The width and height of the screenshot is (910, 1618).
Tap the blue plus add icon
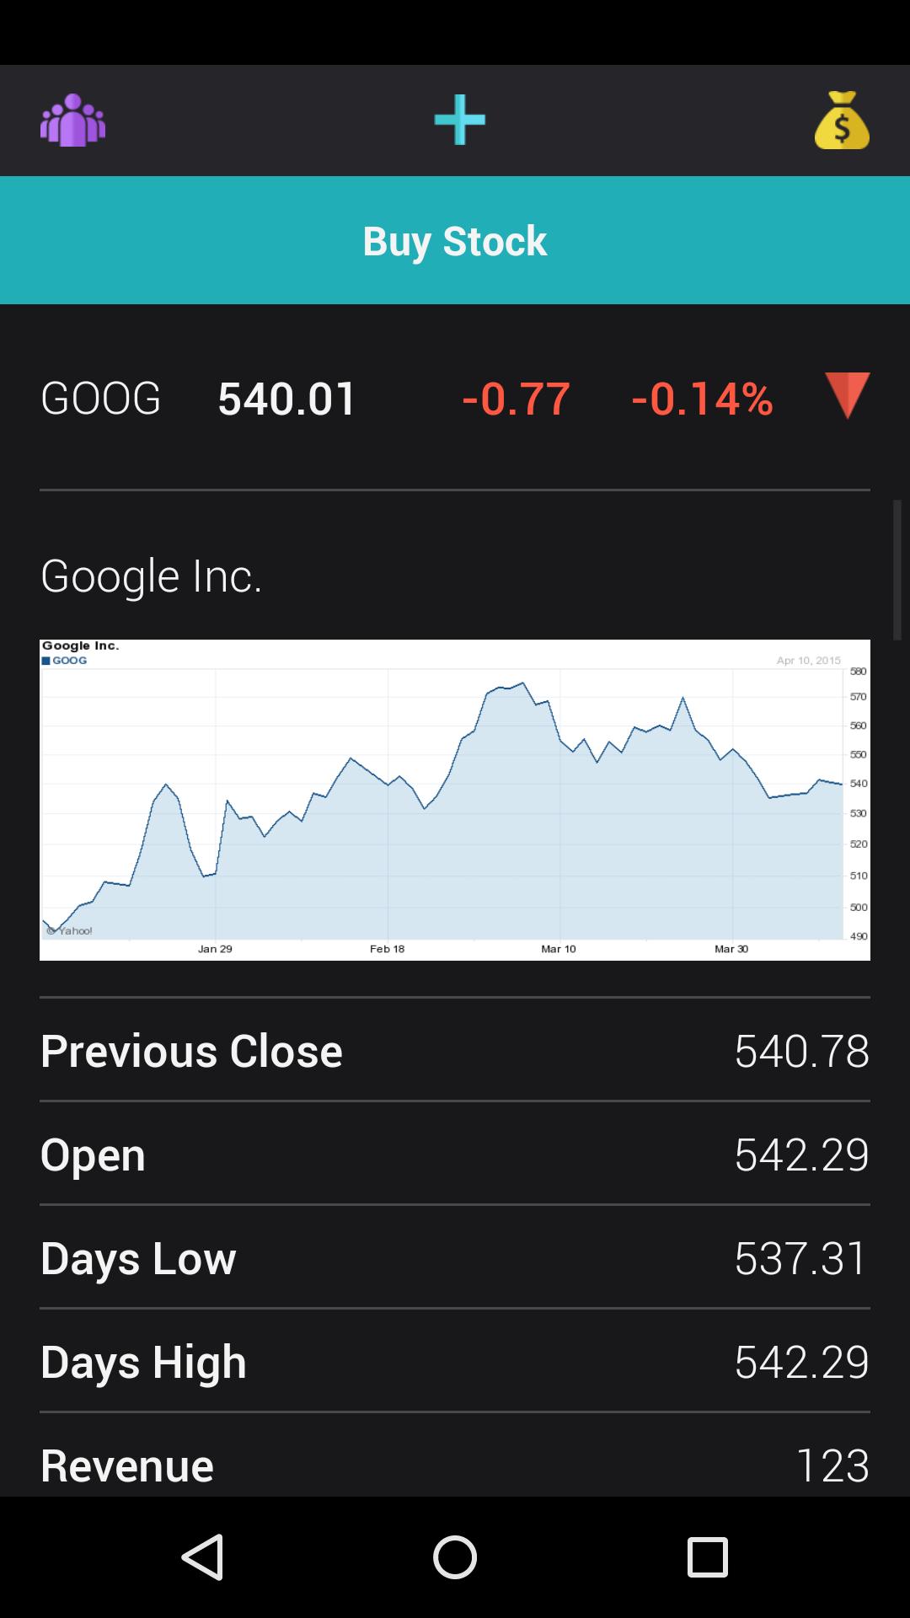coord(459,120)
